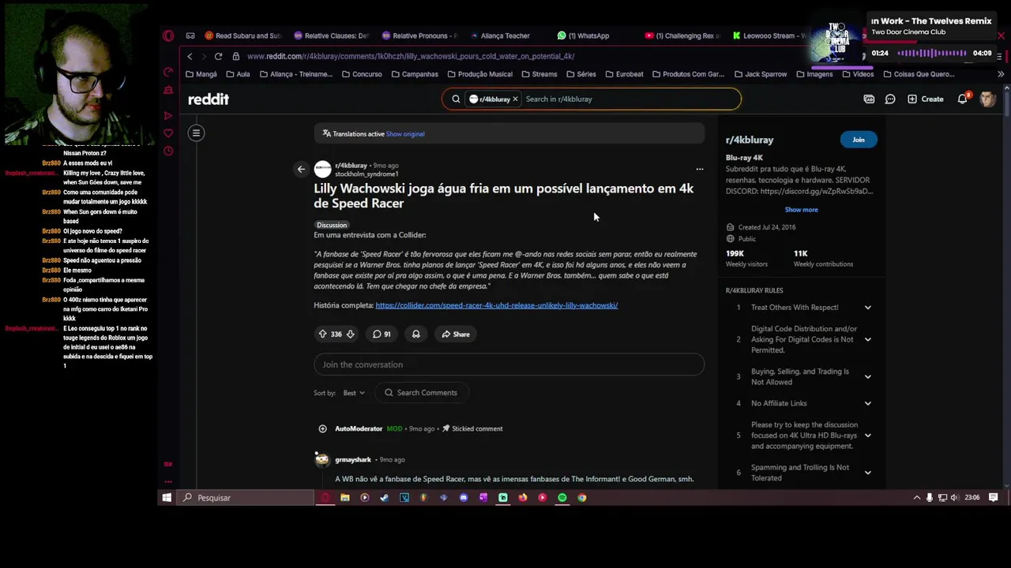
Task: Switch to Challenging Rex YouTube tab
Action: tap(682, 35)
